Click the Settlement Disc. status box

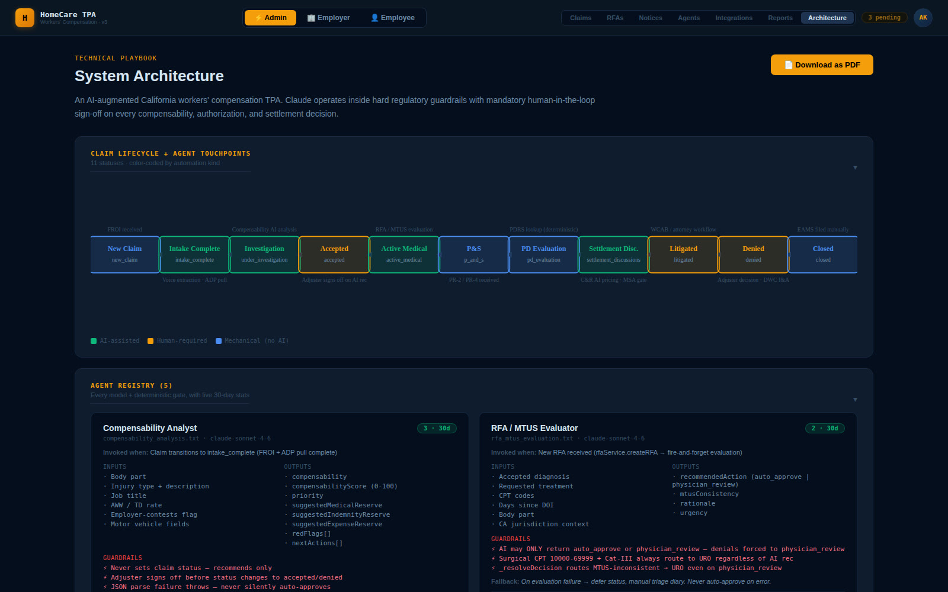614,255
